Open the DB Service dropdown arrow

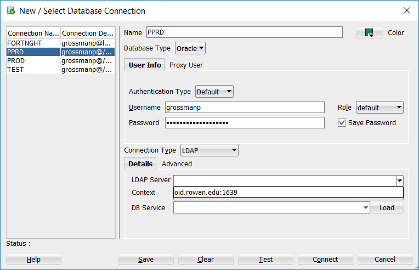(x=366, y=208)
